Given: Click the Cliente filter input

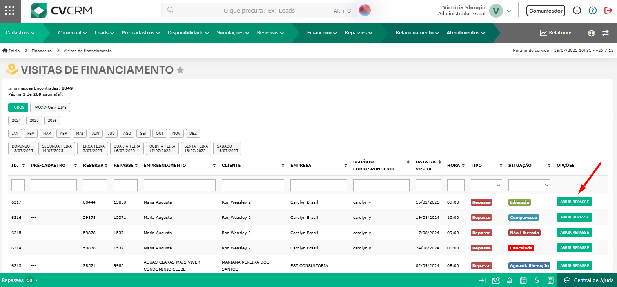Looking at the screenshot, I should [x=253, y=185].
